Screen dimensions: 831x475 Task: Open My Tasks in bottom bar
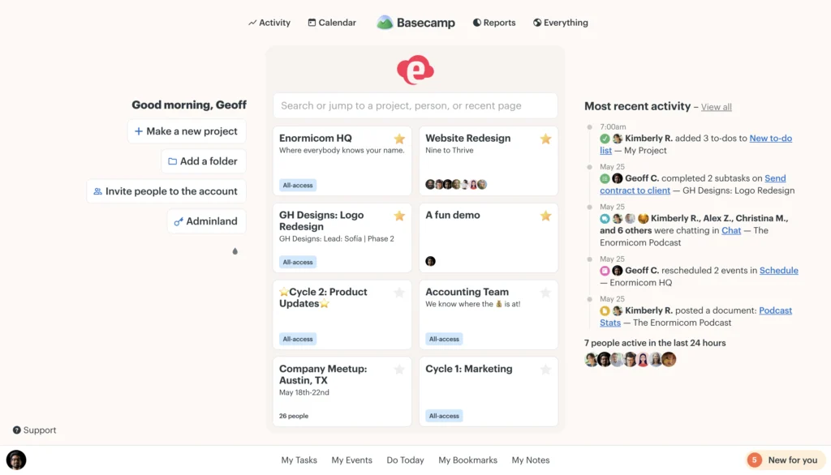click(x=299, y=460)
